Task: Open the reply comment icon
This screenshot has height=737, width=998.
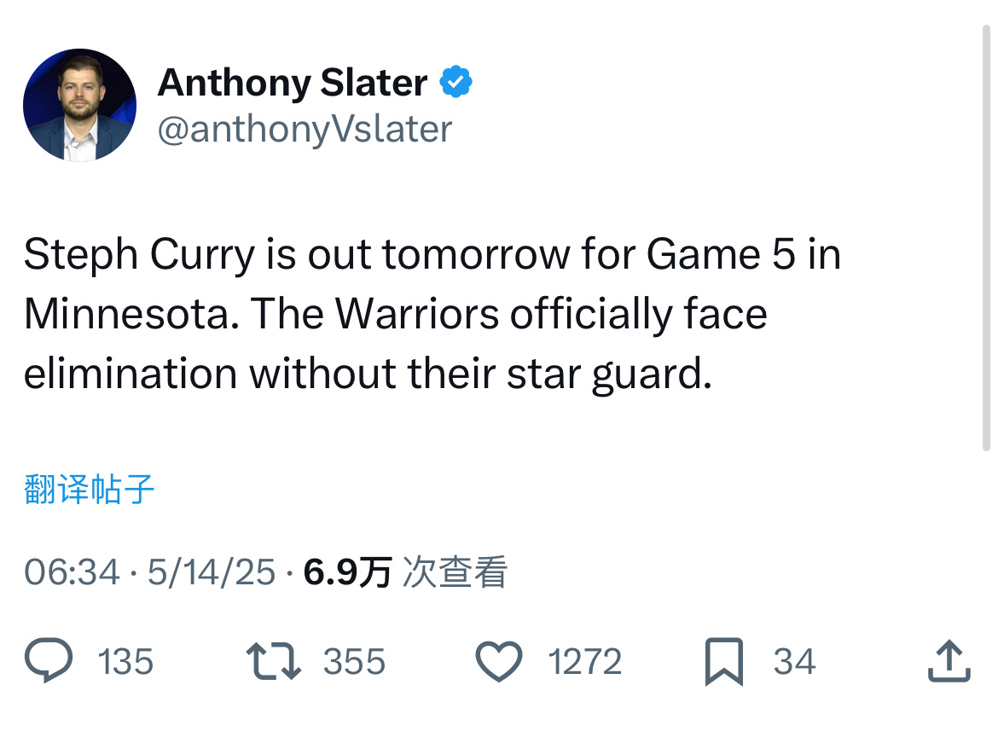Action: pyautogui.click(x=49, y=660)
